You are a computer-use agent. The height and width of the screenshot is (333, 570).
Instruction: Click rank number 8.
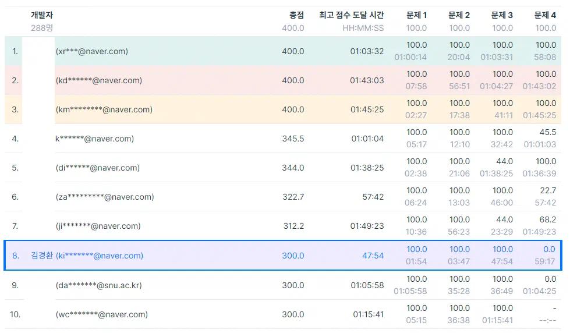(x=15, y=256)
